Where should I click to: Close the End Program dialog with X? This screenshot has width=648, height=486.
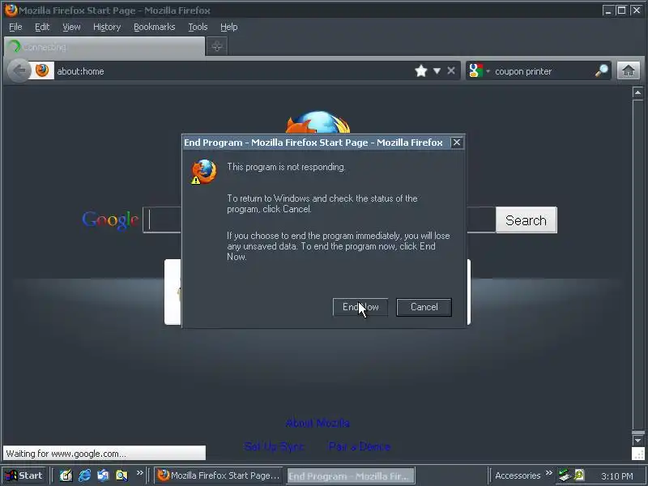point(456,143)
